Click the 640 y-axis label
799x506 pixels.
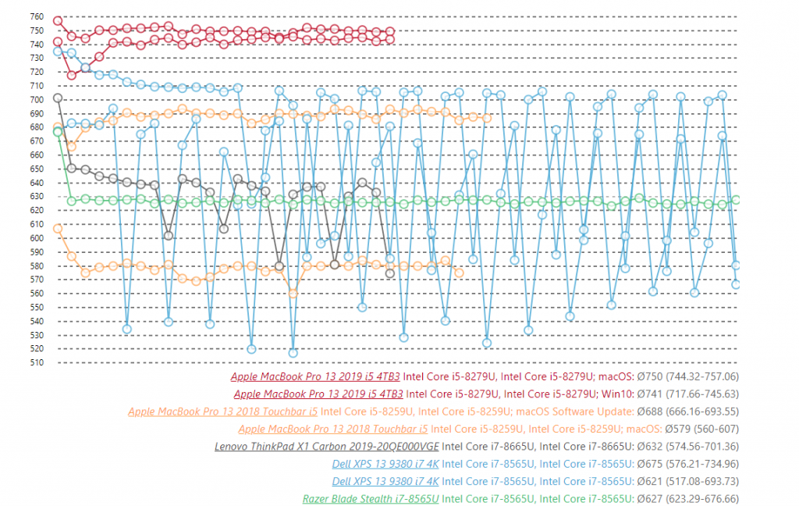(37, 183)
